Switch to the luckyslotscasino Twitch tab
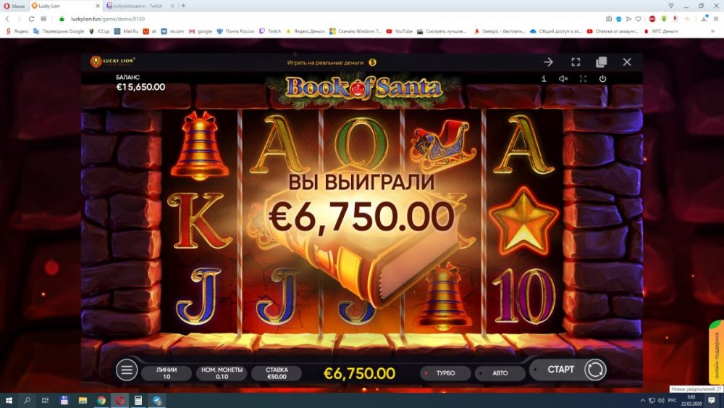The width and height of the screenshot is (724, 408). 138,6
